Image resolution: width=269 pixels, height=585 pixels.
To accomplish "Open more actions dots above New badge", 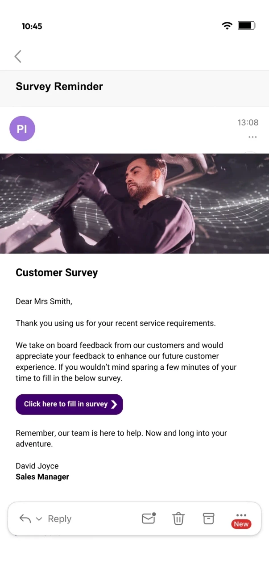I will pyautogui.click(x=241, y=515).
